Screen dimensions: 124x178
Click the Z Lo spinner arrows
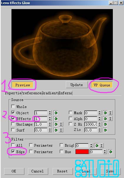coord(100,130)
